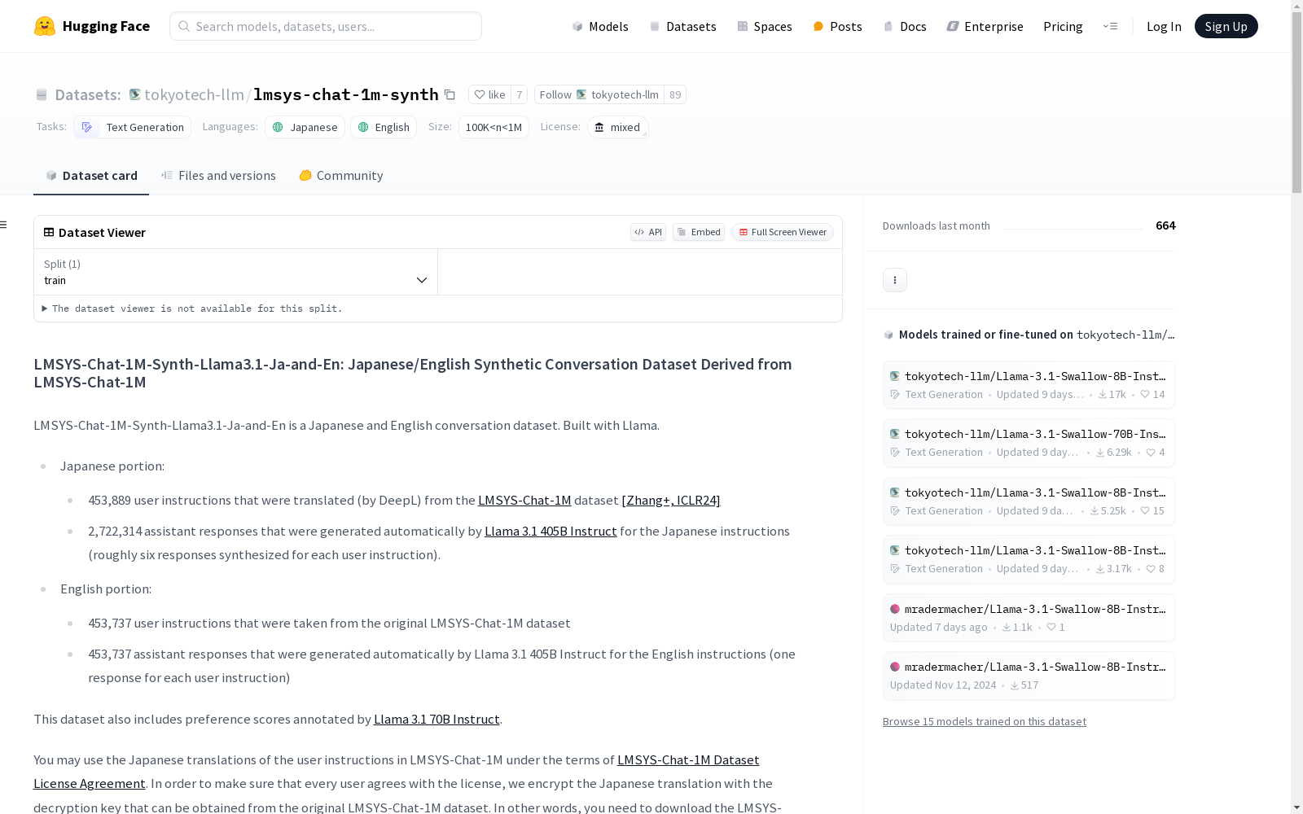The width and height of the screenshot is (1303, 814).
Task: Go to Datasets in the top navigation
Action: [x=682, y=26]
